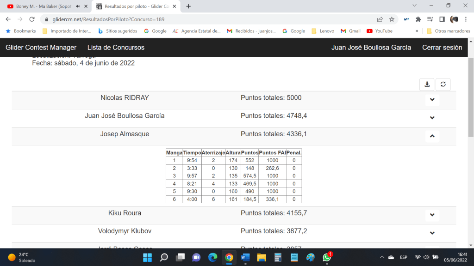Open WhatsApp from the taskbar
The width and height of the screenshot is (474, 266).
tap(327, 257)
